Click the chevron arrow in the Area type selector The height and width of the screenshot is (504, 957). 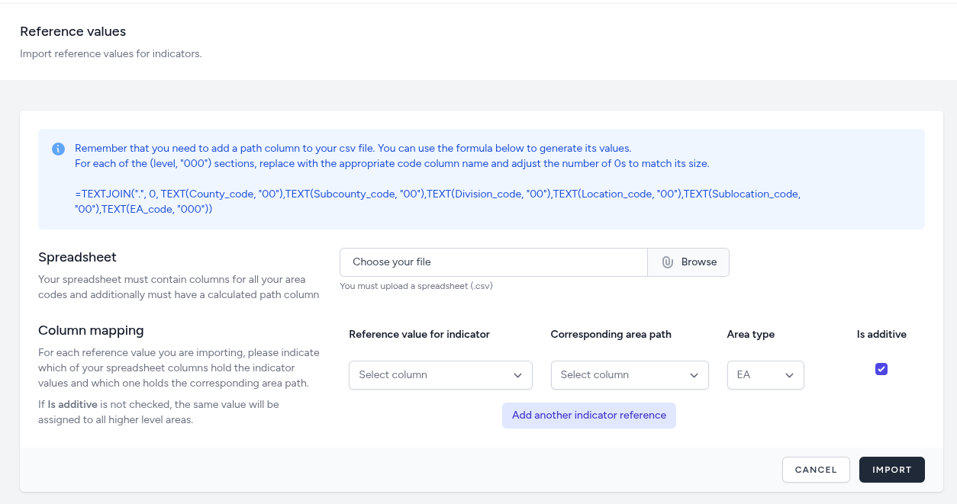pyautogui.click(x=789, y=375)
